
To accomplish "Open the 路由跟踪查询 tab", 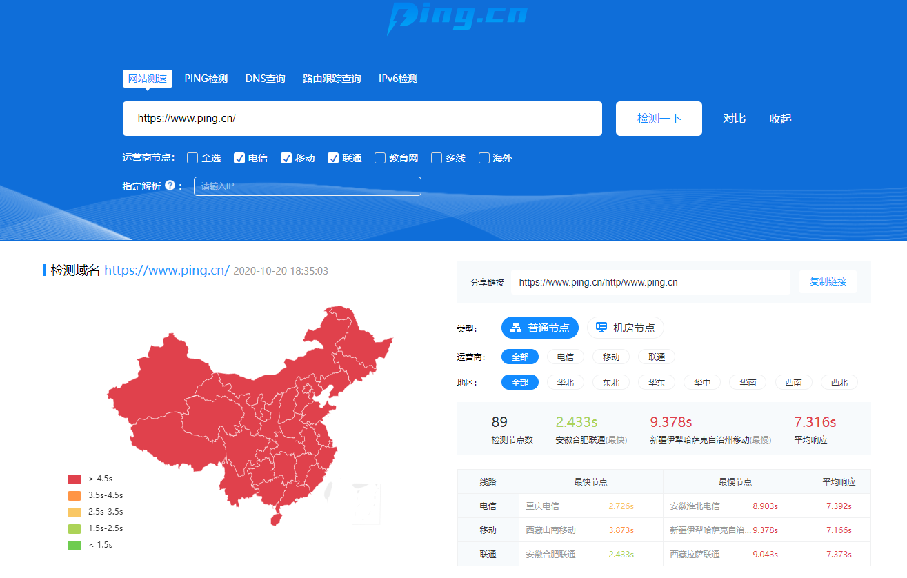I will click(332, 79).
